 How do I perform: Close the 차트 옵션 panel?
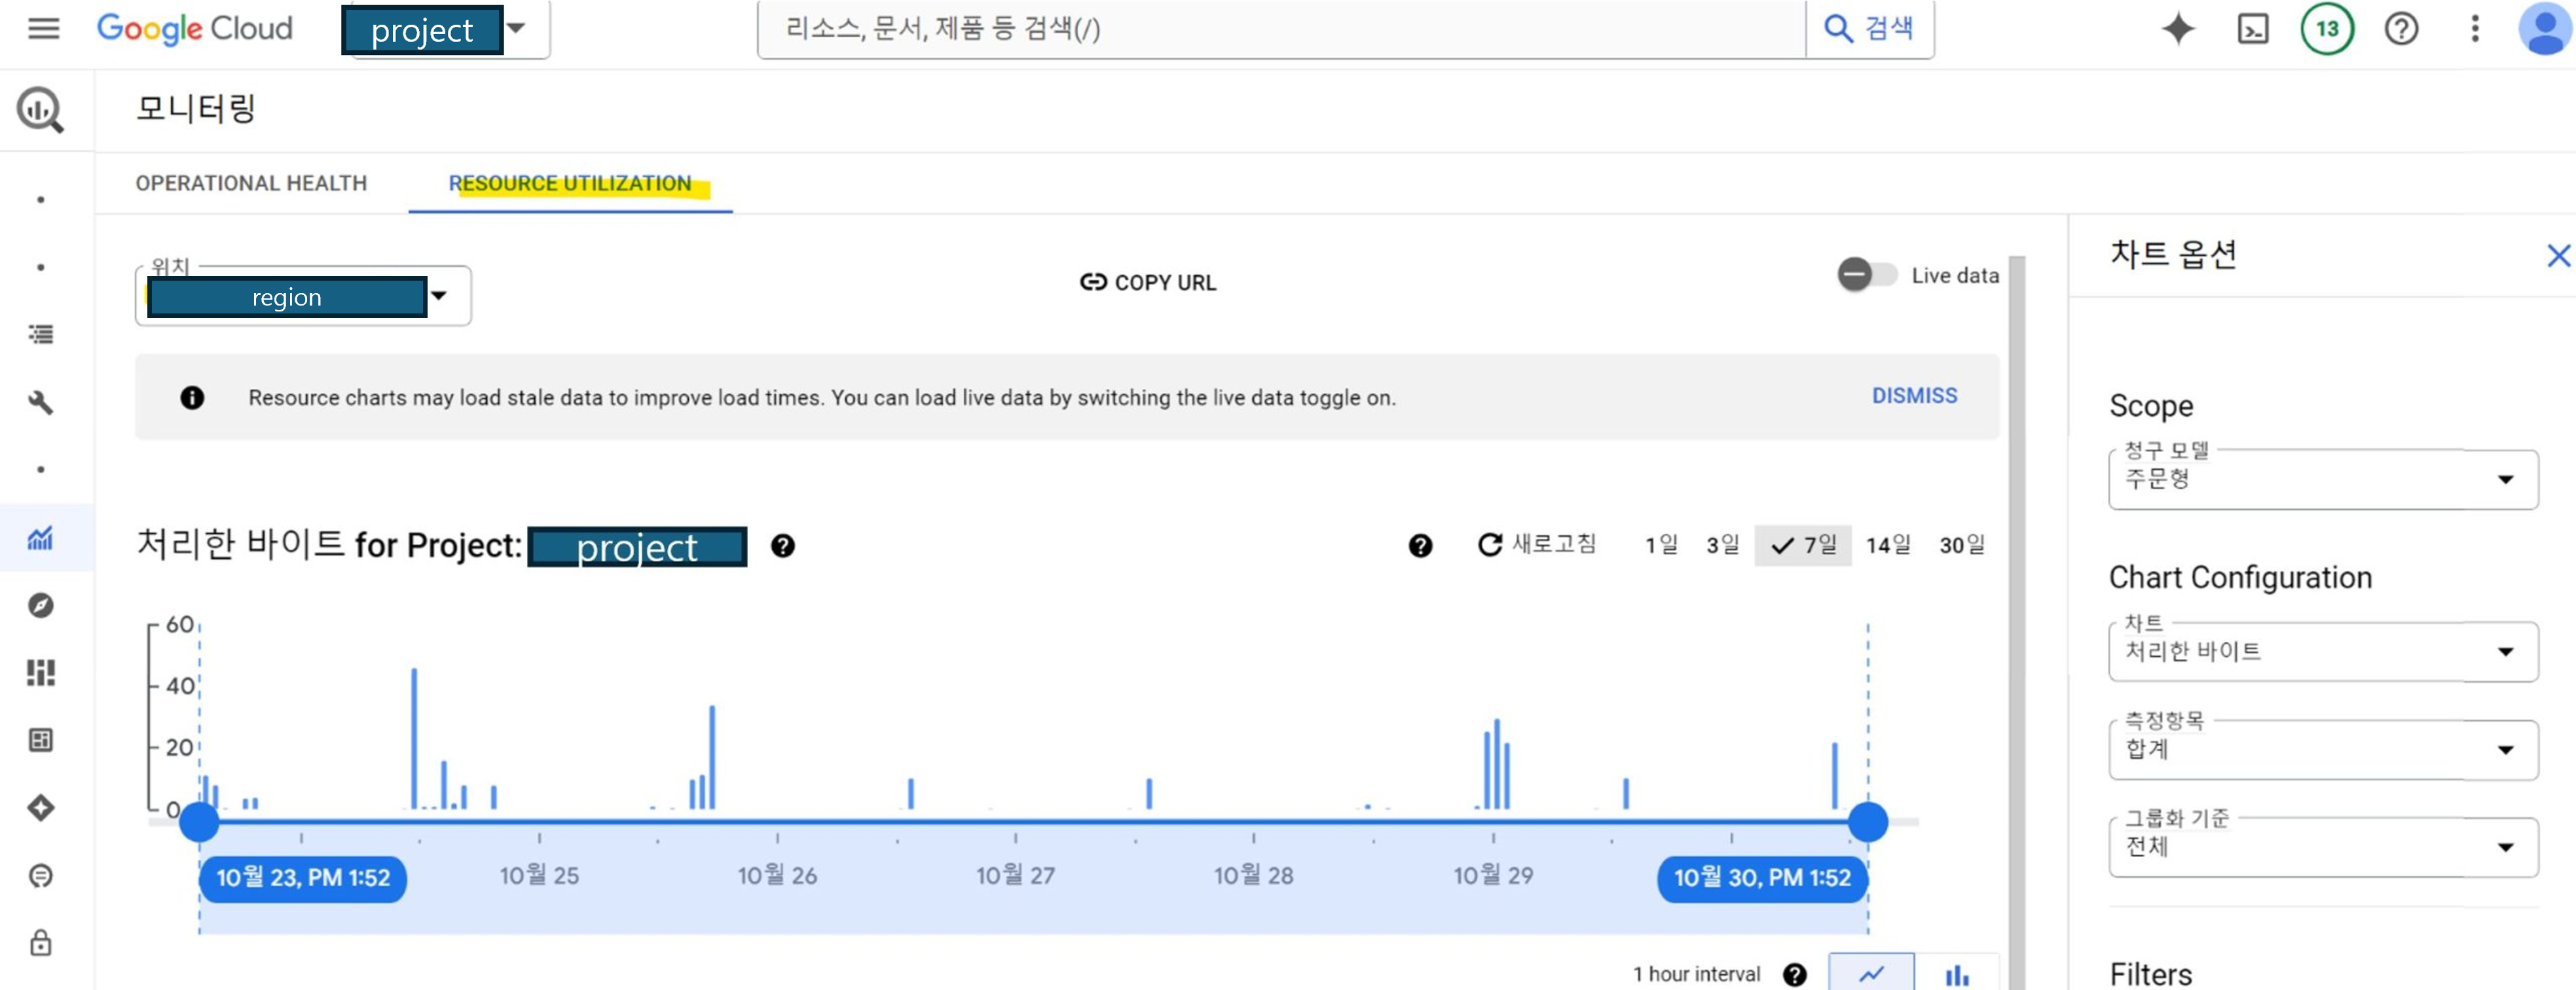coord(2558,256)
